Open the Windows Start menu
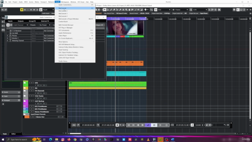Screen dimensions: 252x142 coord(3,139)
